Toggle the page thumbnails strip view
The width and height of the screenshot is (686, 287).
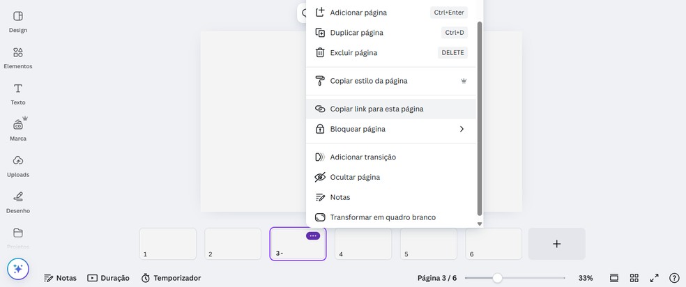pyautogui.click(x=614, y=278)
